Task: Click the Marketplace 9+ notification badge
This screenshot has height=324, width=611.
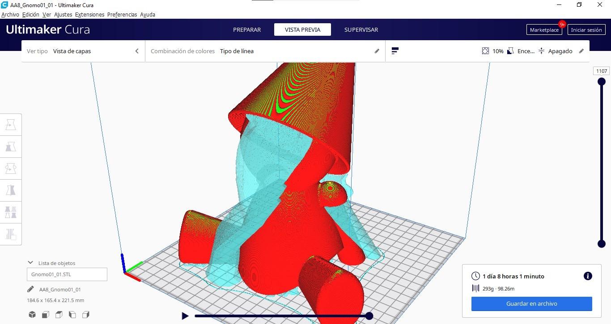Action: pyautogui.click(x=562, y=25)
